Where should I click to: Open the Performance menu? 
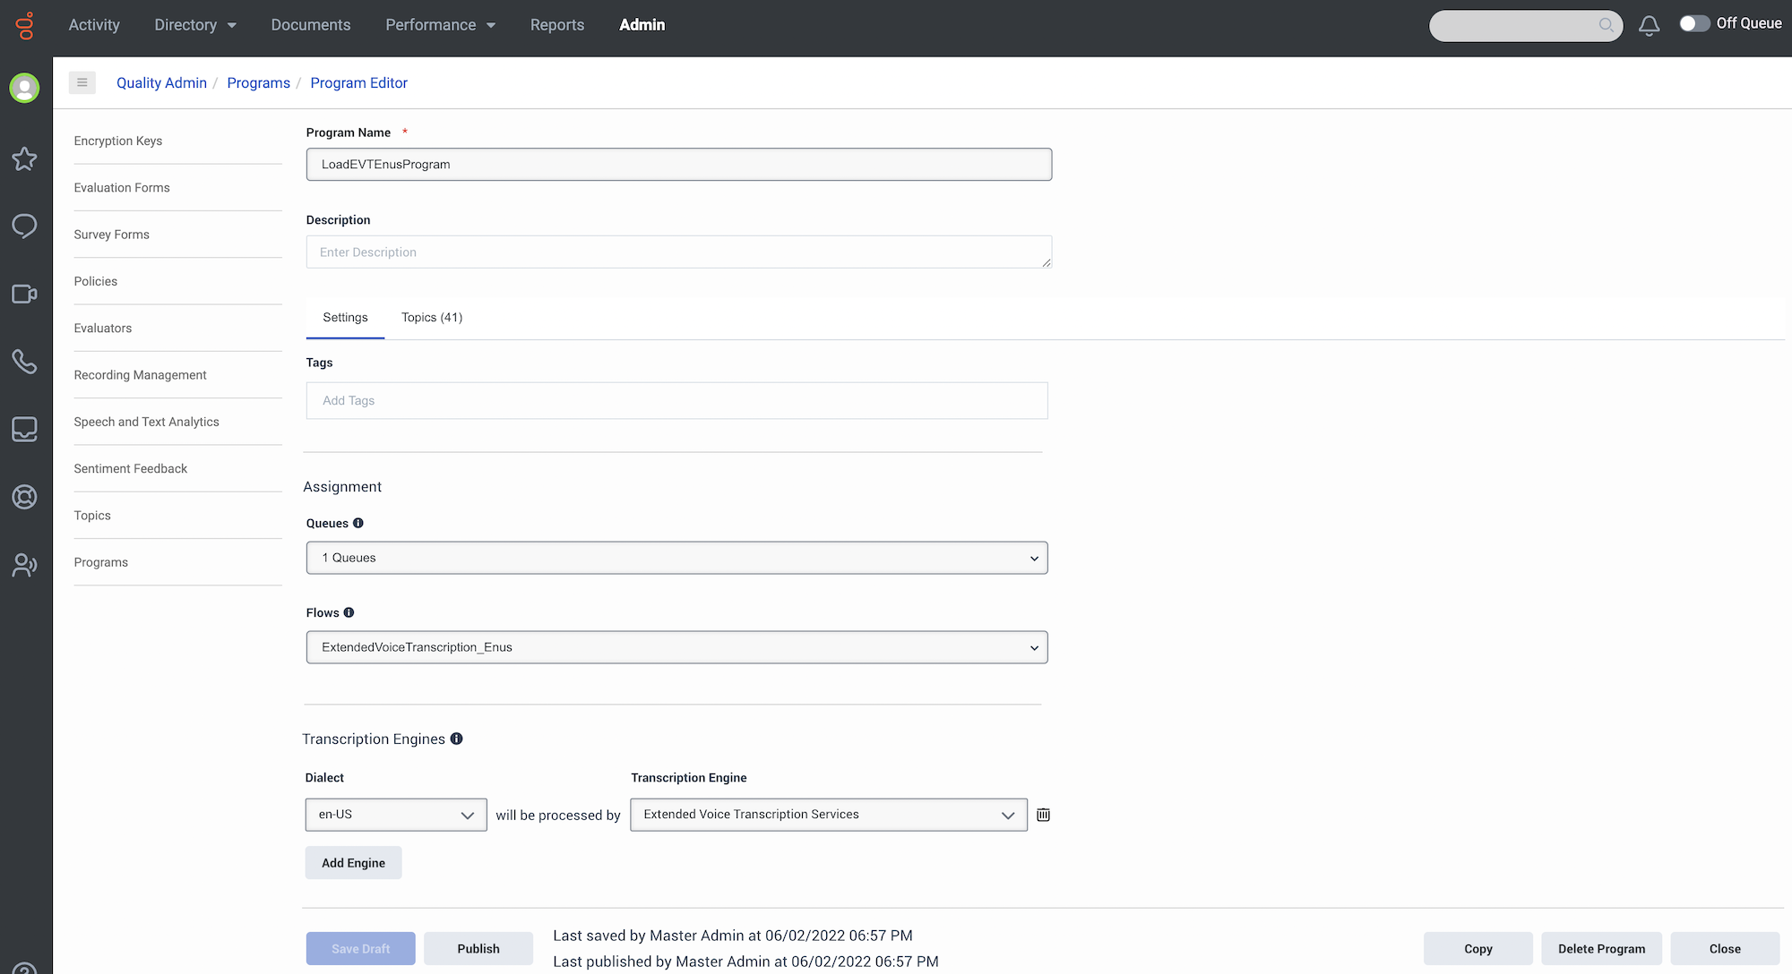440,25
